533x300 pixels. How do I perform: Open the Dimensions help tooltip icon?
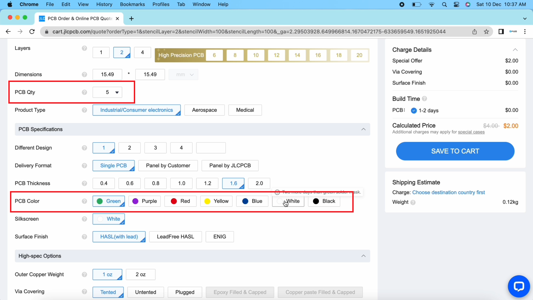84,74
